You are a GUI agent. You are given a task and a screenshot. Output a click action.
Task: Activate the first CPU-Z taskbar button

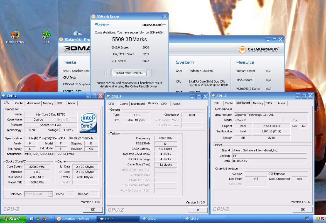coord(118,219)
